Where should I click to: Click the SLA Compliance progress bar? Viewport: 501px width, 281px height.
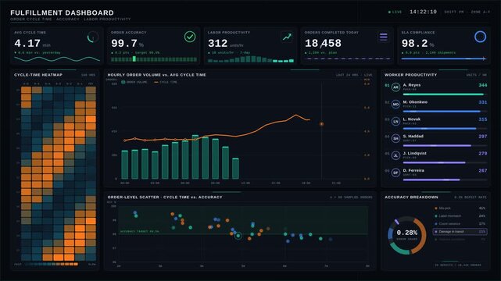(443, 59)
